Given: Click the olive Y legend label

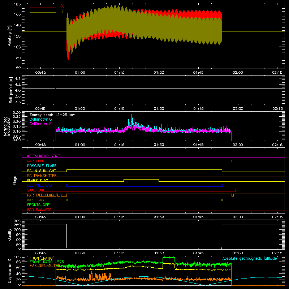Looking at the screenshot, I should pos(62,11).
